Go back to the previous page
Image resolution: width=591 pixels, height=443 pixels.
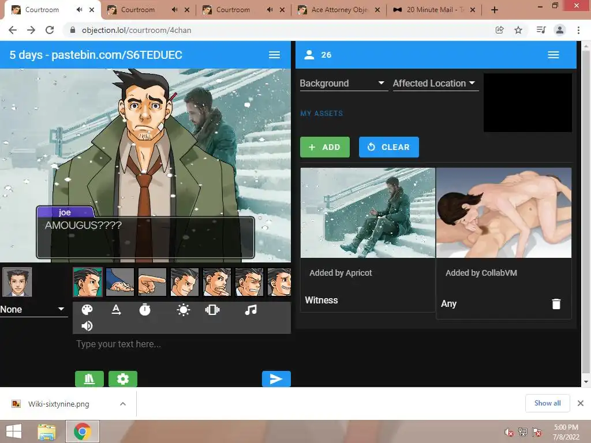[13, 30]
